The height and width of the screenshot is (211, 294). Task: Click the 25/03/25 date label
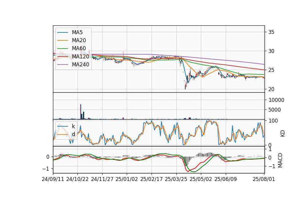[176, 179]
